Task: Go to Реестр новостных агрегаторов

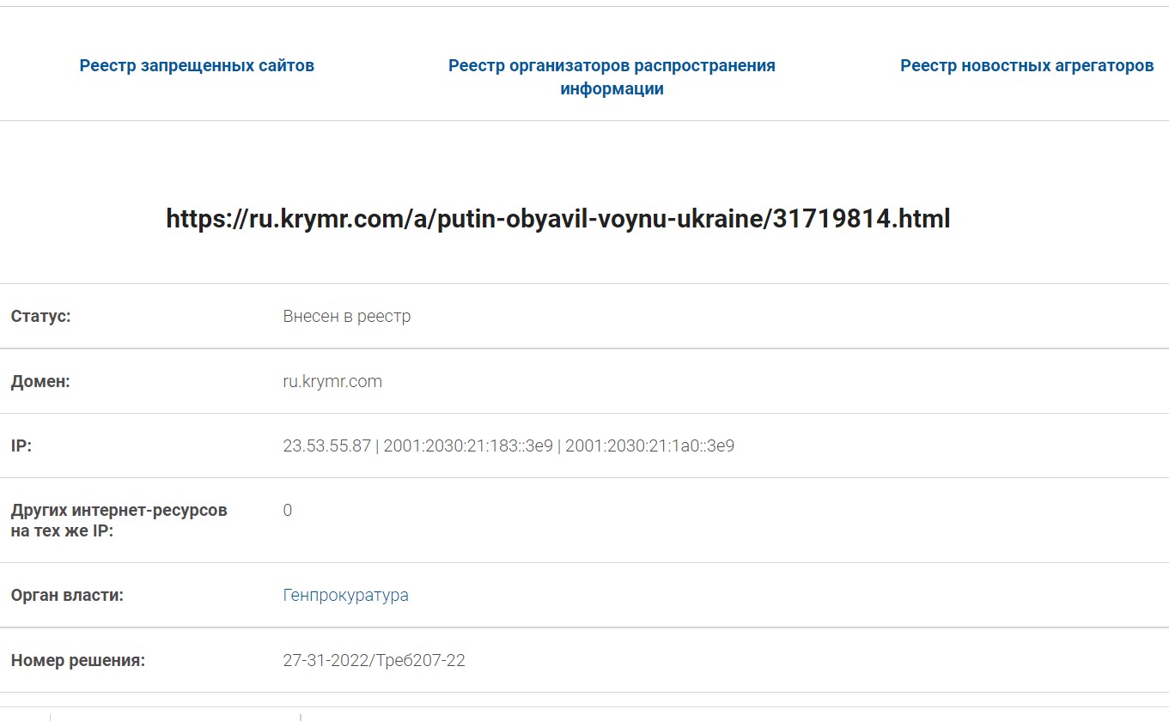Action: pos(1026,66)
